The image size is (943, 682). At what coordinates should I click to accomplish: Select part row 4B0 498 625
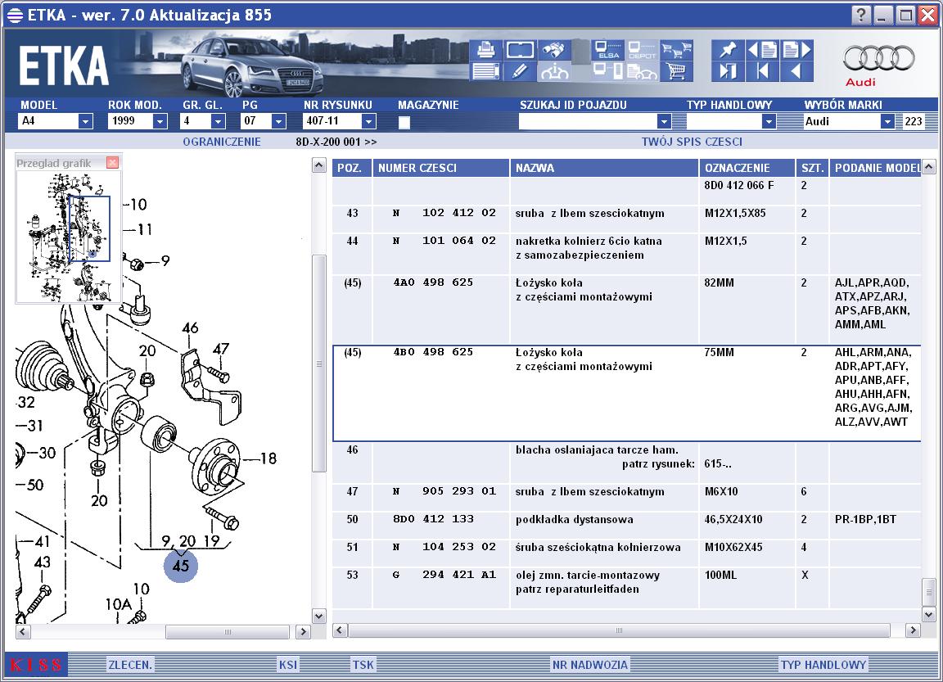(627, 393)
